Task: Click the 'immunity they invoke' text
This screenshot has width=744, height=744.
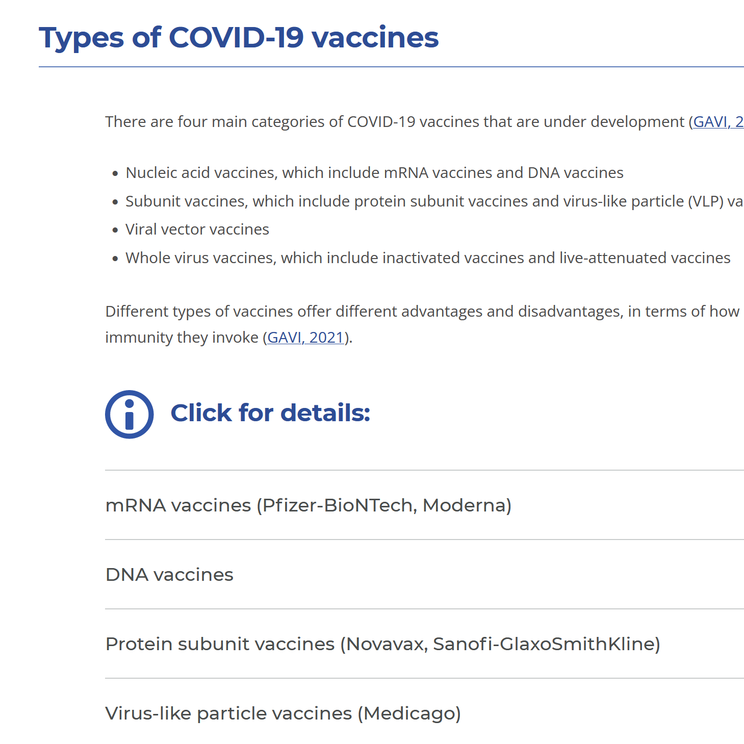Action: (x=182, y=338)
